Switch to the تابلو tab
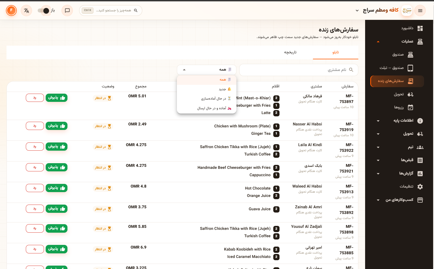Screen dimensions: 434x269 click(336, 52)
